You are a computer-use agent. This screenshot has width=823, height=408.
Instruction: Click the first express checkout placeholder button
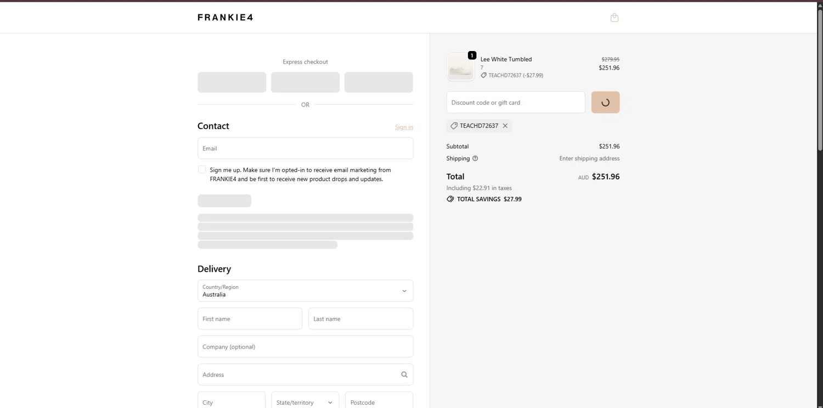pyautogui.click(x=232, y=82)
